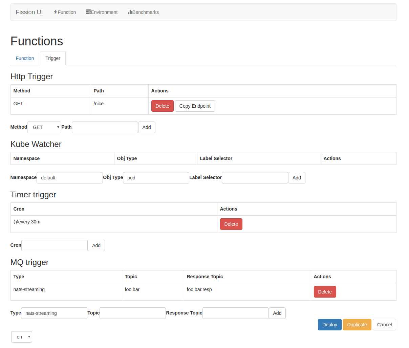Click the lightning bolt Function icon
This screenshot has height=348, width=409.
[56, 12]
